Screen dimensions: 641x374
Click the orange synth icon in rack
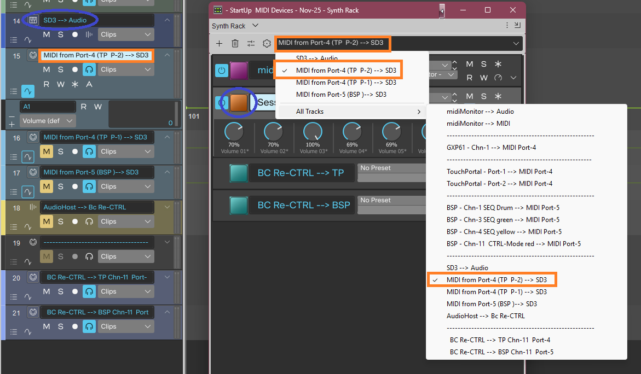coord(239,102)
